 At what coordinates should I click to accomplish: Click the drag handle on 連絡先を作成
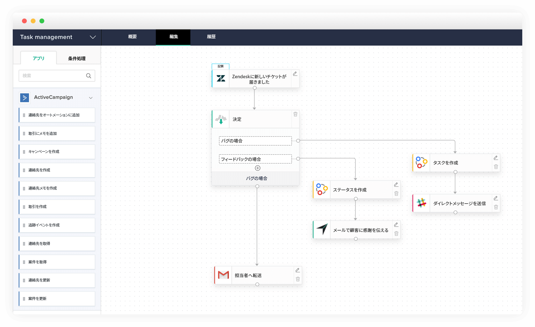[x=24, y=170]
